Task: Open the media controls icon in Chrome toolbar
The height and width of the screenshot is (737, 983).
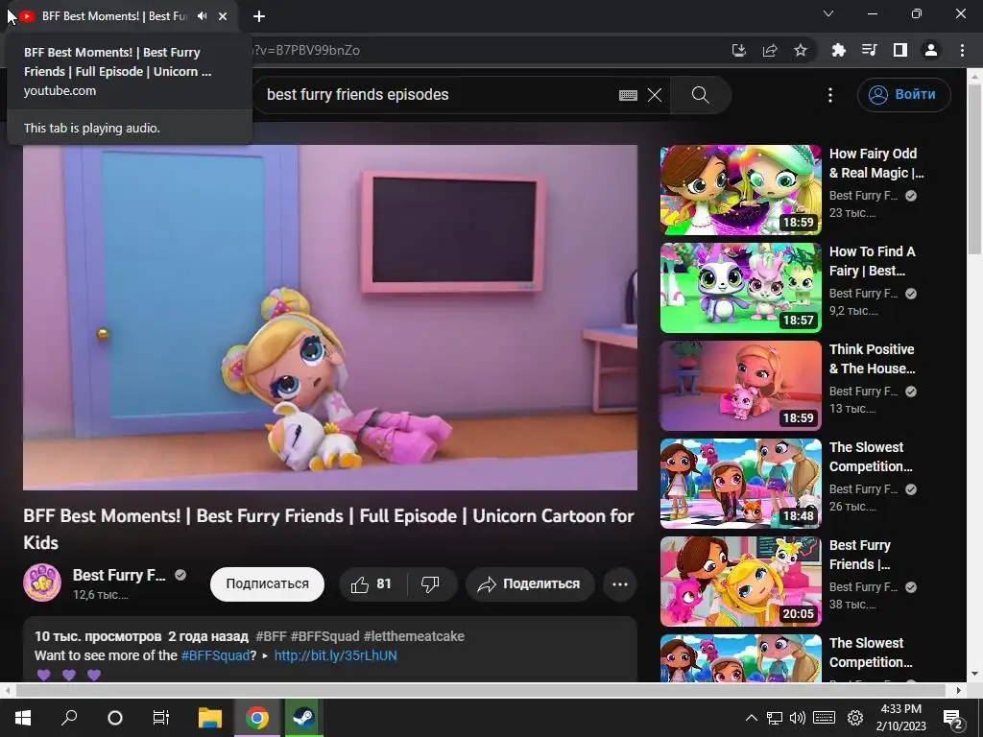Action: coord(869,50)
